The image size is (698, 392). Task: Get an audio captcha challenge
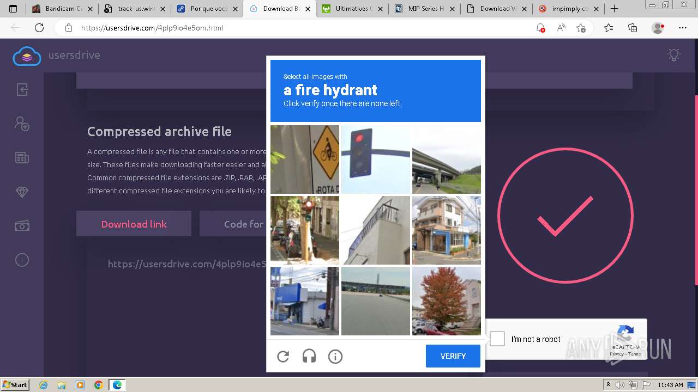(309, 356)
